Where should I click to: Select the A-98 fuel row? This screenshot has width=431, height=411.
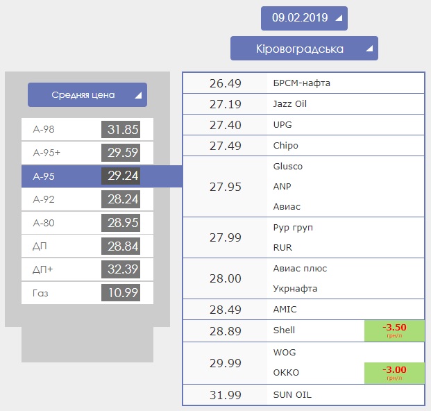click(87, 129)
